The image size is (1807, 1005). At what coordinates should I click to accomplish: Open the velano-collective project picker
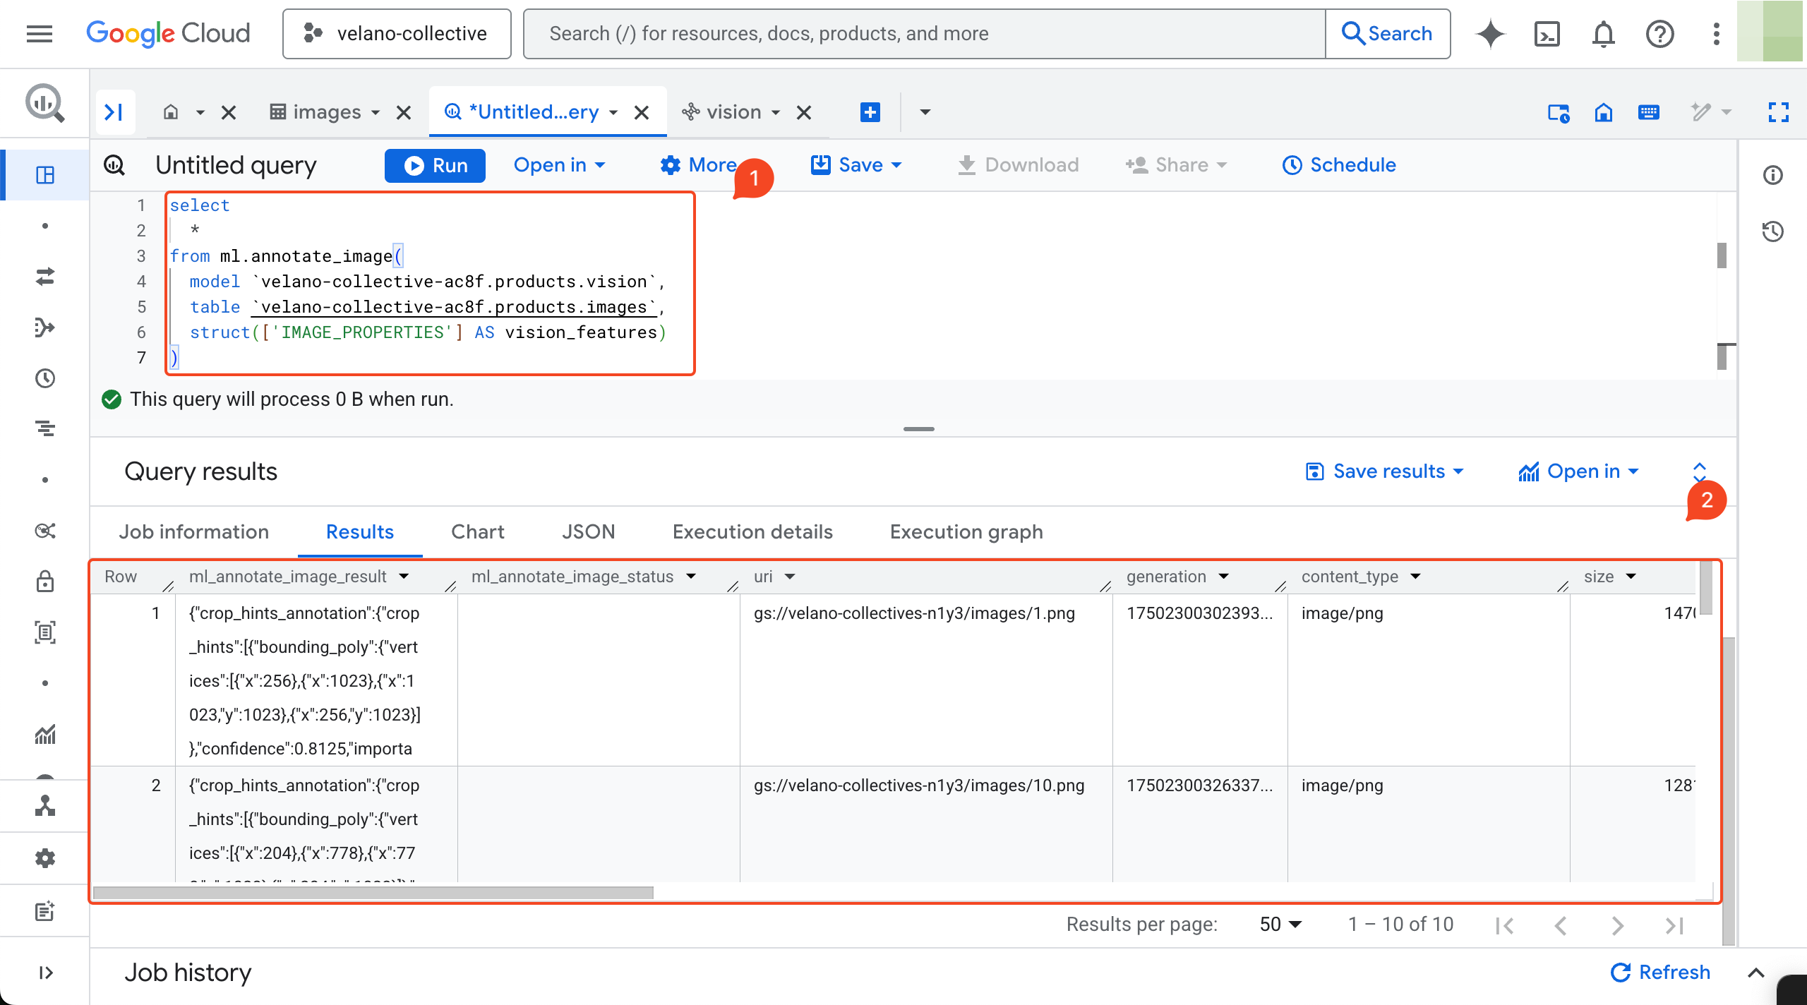(x=397, y=33)
